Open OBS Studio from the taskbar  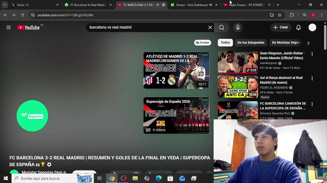tap(124, 178)
